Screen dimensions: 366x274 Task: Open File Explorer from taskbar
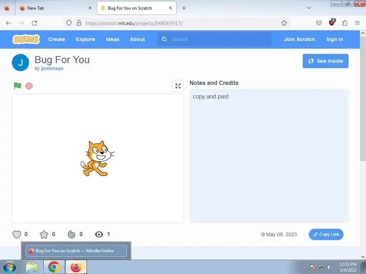click(32, 267)
